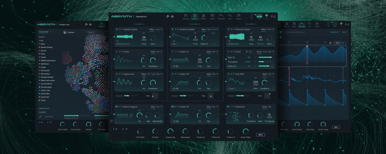Click next arrow on Sample Engine module
The image size is (386, 154).
tap(122, 29)
